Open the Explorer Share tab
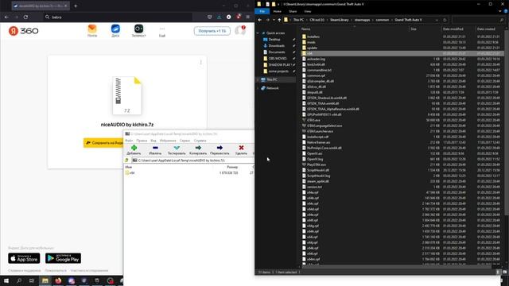The image size is (509, 286). pos(293,11)
